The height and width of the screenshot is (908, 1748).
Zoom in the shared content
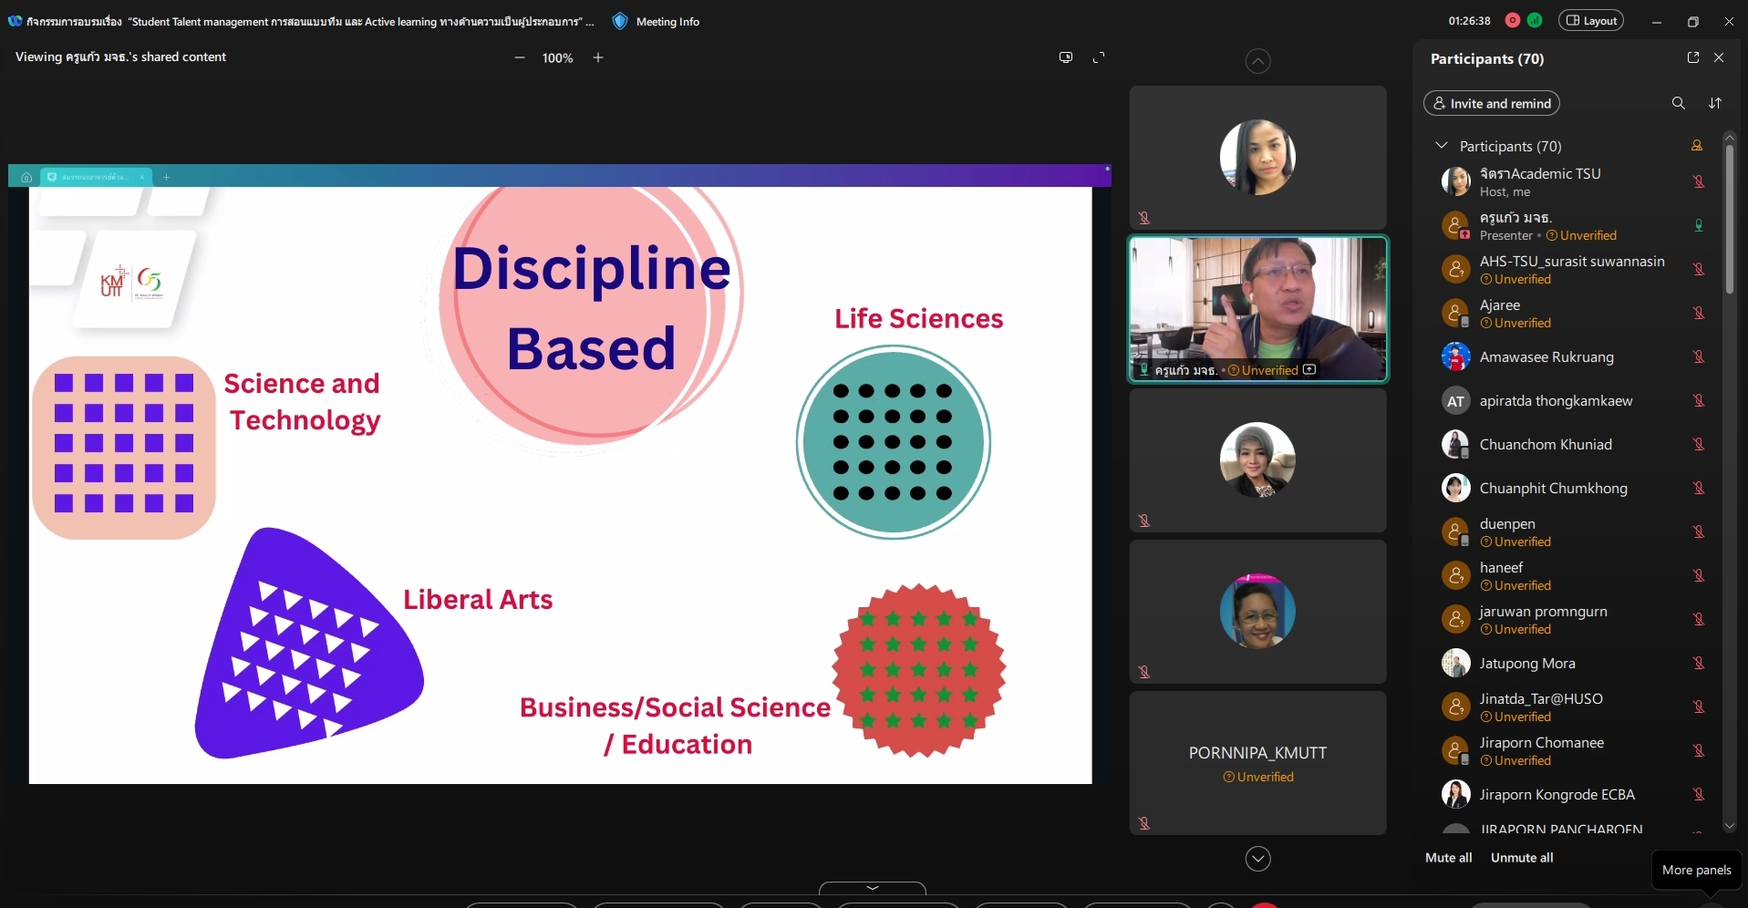pyautogui.click(x=598, y=57)
